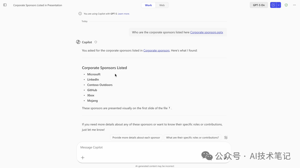Click What are their specific roles suggestion
This screenshot has width=300, height=168.
192,137
